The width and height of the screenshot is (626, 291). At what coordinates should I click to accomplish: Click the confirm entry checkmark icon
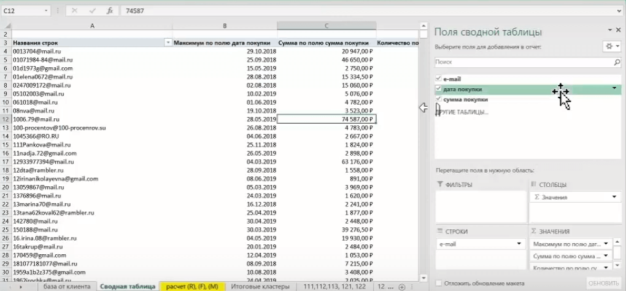92,11
